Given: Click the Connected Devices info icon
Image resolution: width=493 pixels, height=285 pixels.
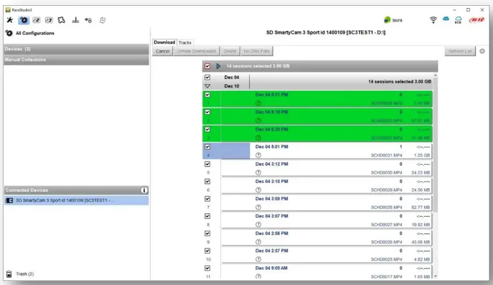Looking at the screenshot, I should pos(144,190).
